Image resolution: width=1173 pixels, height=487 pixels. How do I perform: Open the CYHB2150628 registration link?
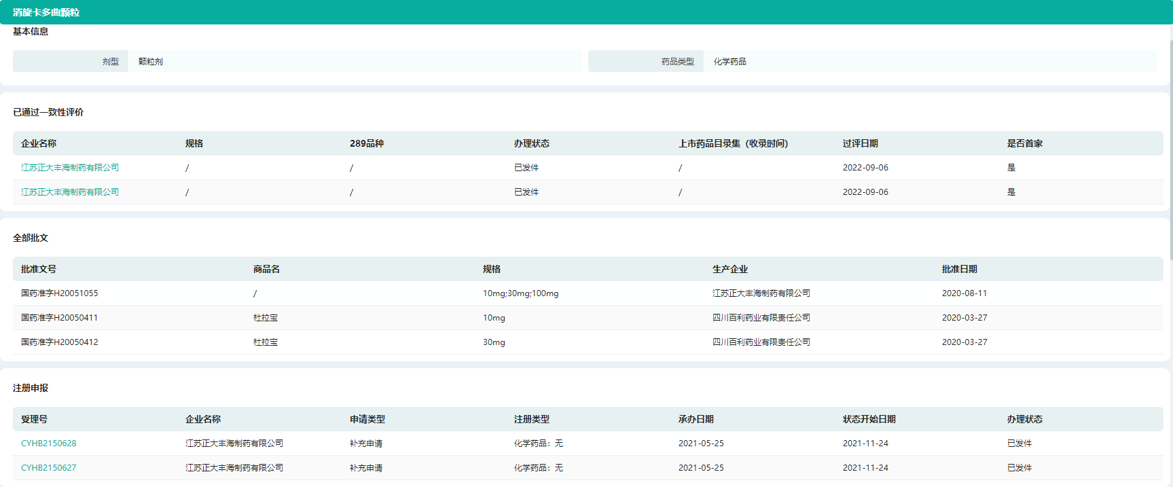[x=48, y=444]
